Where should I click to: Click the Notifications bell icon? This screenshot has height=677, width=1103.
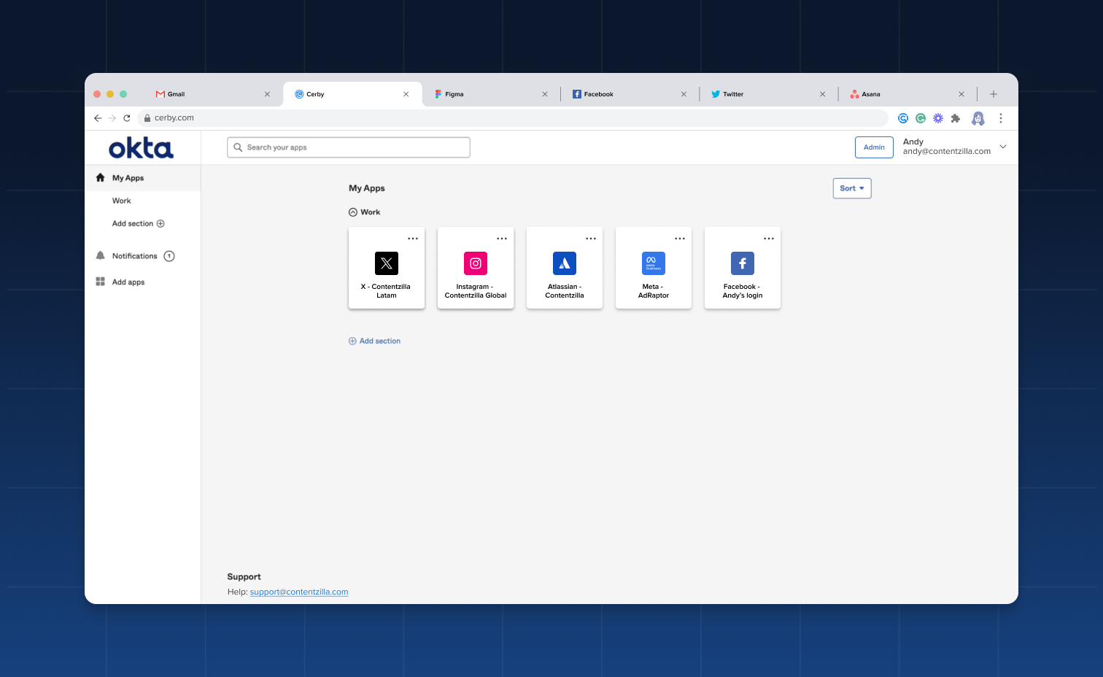[x=101, y=256]
